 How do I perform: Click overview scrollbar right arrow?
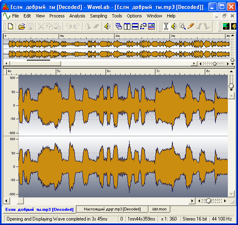click(x=194, y=64)
